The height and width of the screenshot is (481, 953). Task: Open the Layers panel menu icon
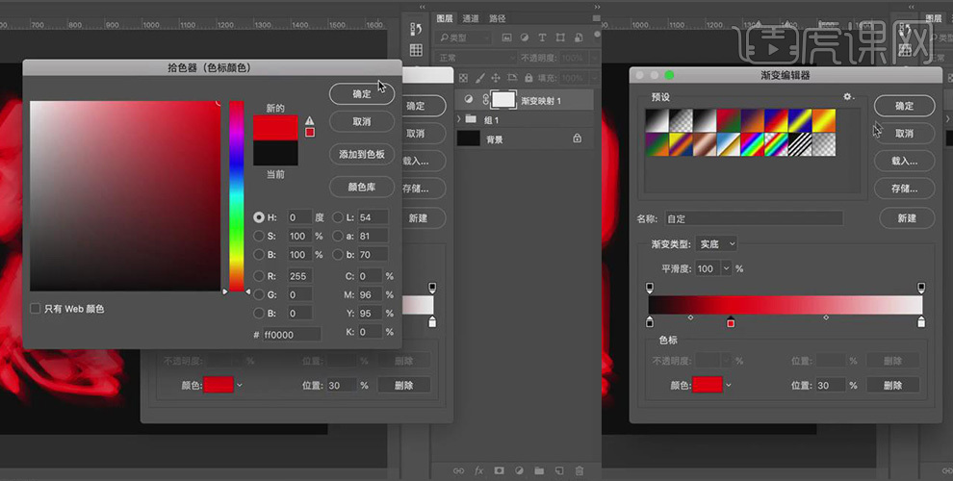click(596, 19)
